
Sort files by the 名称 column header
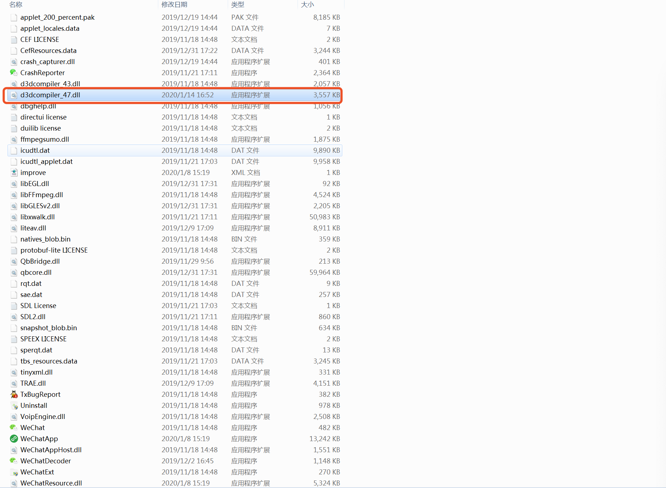pos(16,5)
